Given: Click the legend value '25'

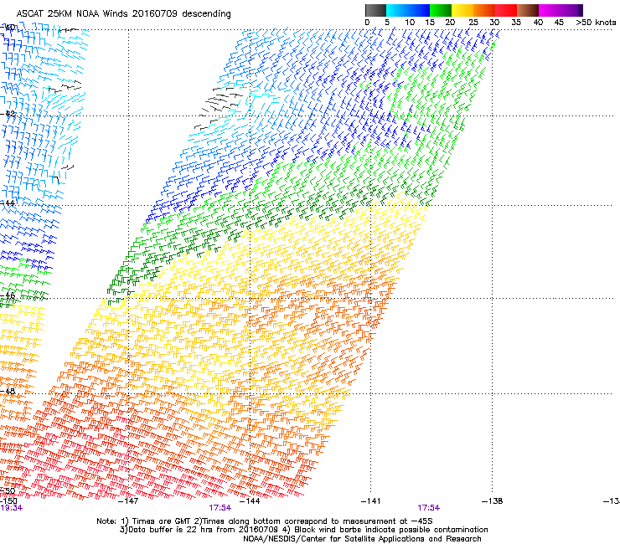Looking at the screenshot, I should (x=473, y=22).
